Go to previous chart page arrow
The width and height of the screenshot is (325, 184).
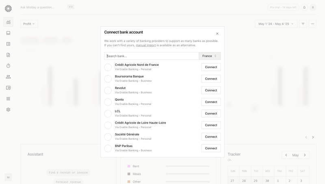pyautogui.click(x=306, y=137)
